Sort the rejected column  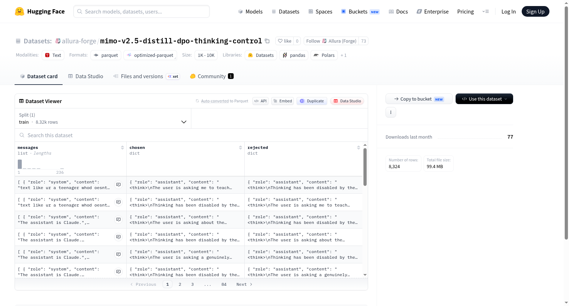click(x=358, y=147)
